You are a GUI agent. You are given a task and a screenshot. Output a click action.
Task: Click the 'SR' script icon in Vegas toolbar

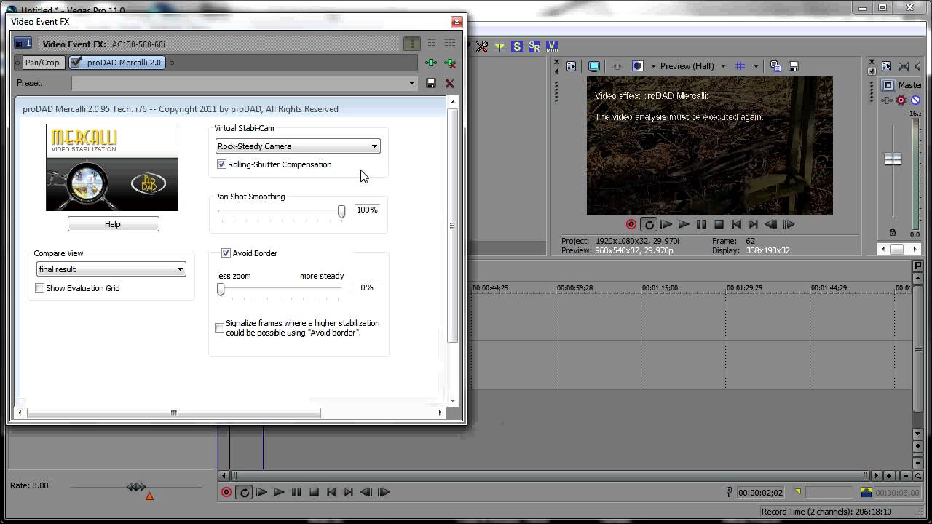[534, 47]
